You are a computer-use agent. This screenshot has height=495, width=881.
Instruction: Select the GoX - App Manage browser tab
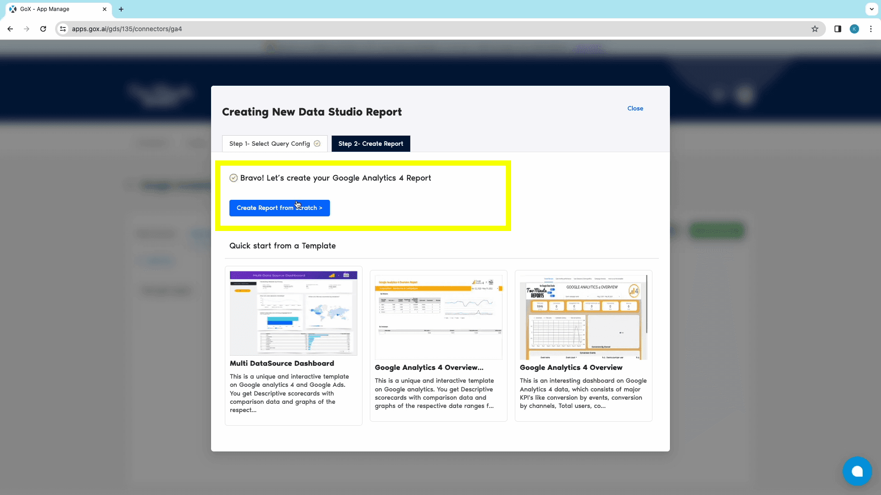coord(59,9)
